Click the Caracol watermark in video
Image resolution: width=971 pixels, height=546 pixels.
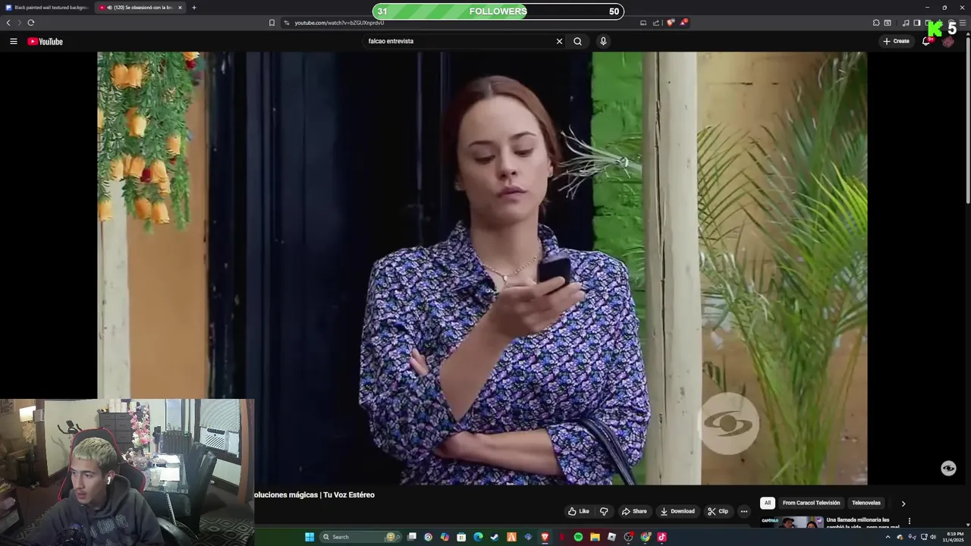click(x=728, y=424)
